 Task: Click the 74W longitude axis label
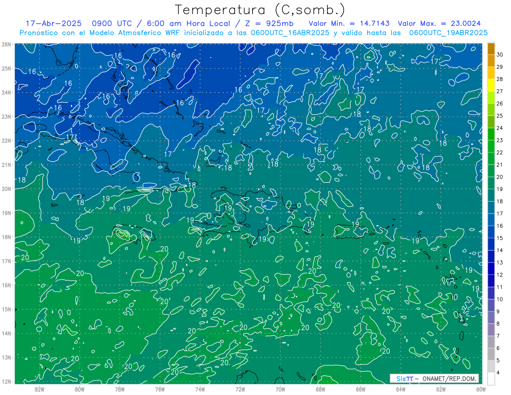coord(200,389)
